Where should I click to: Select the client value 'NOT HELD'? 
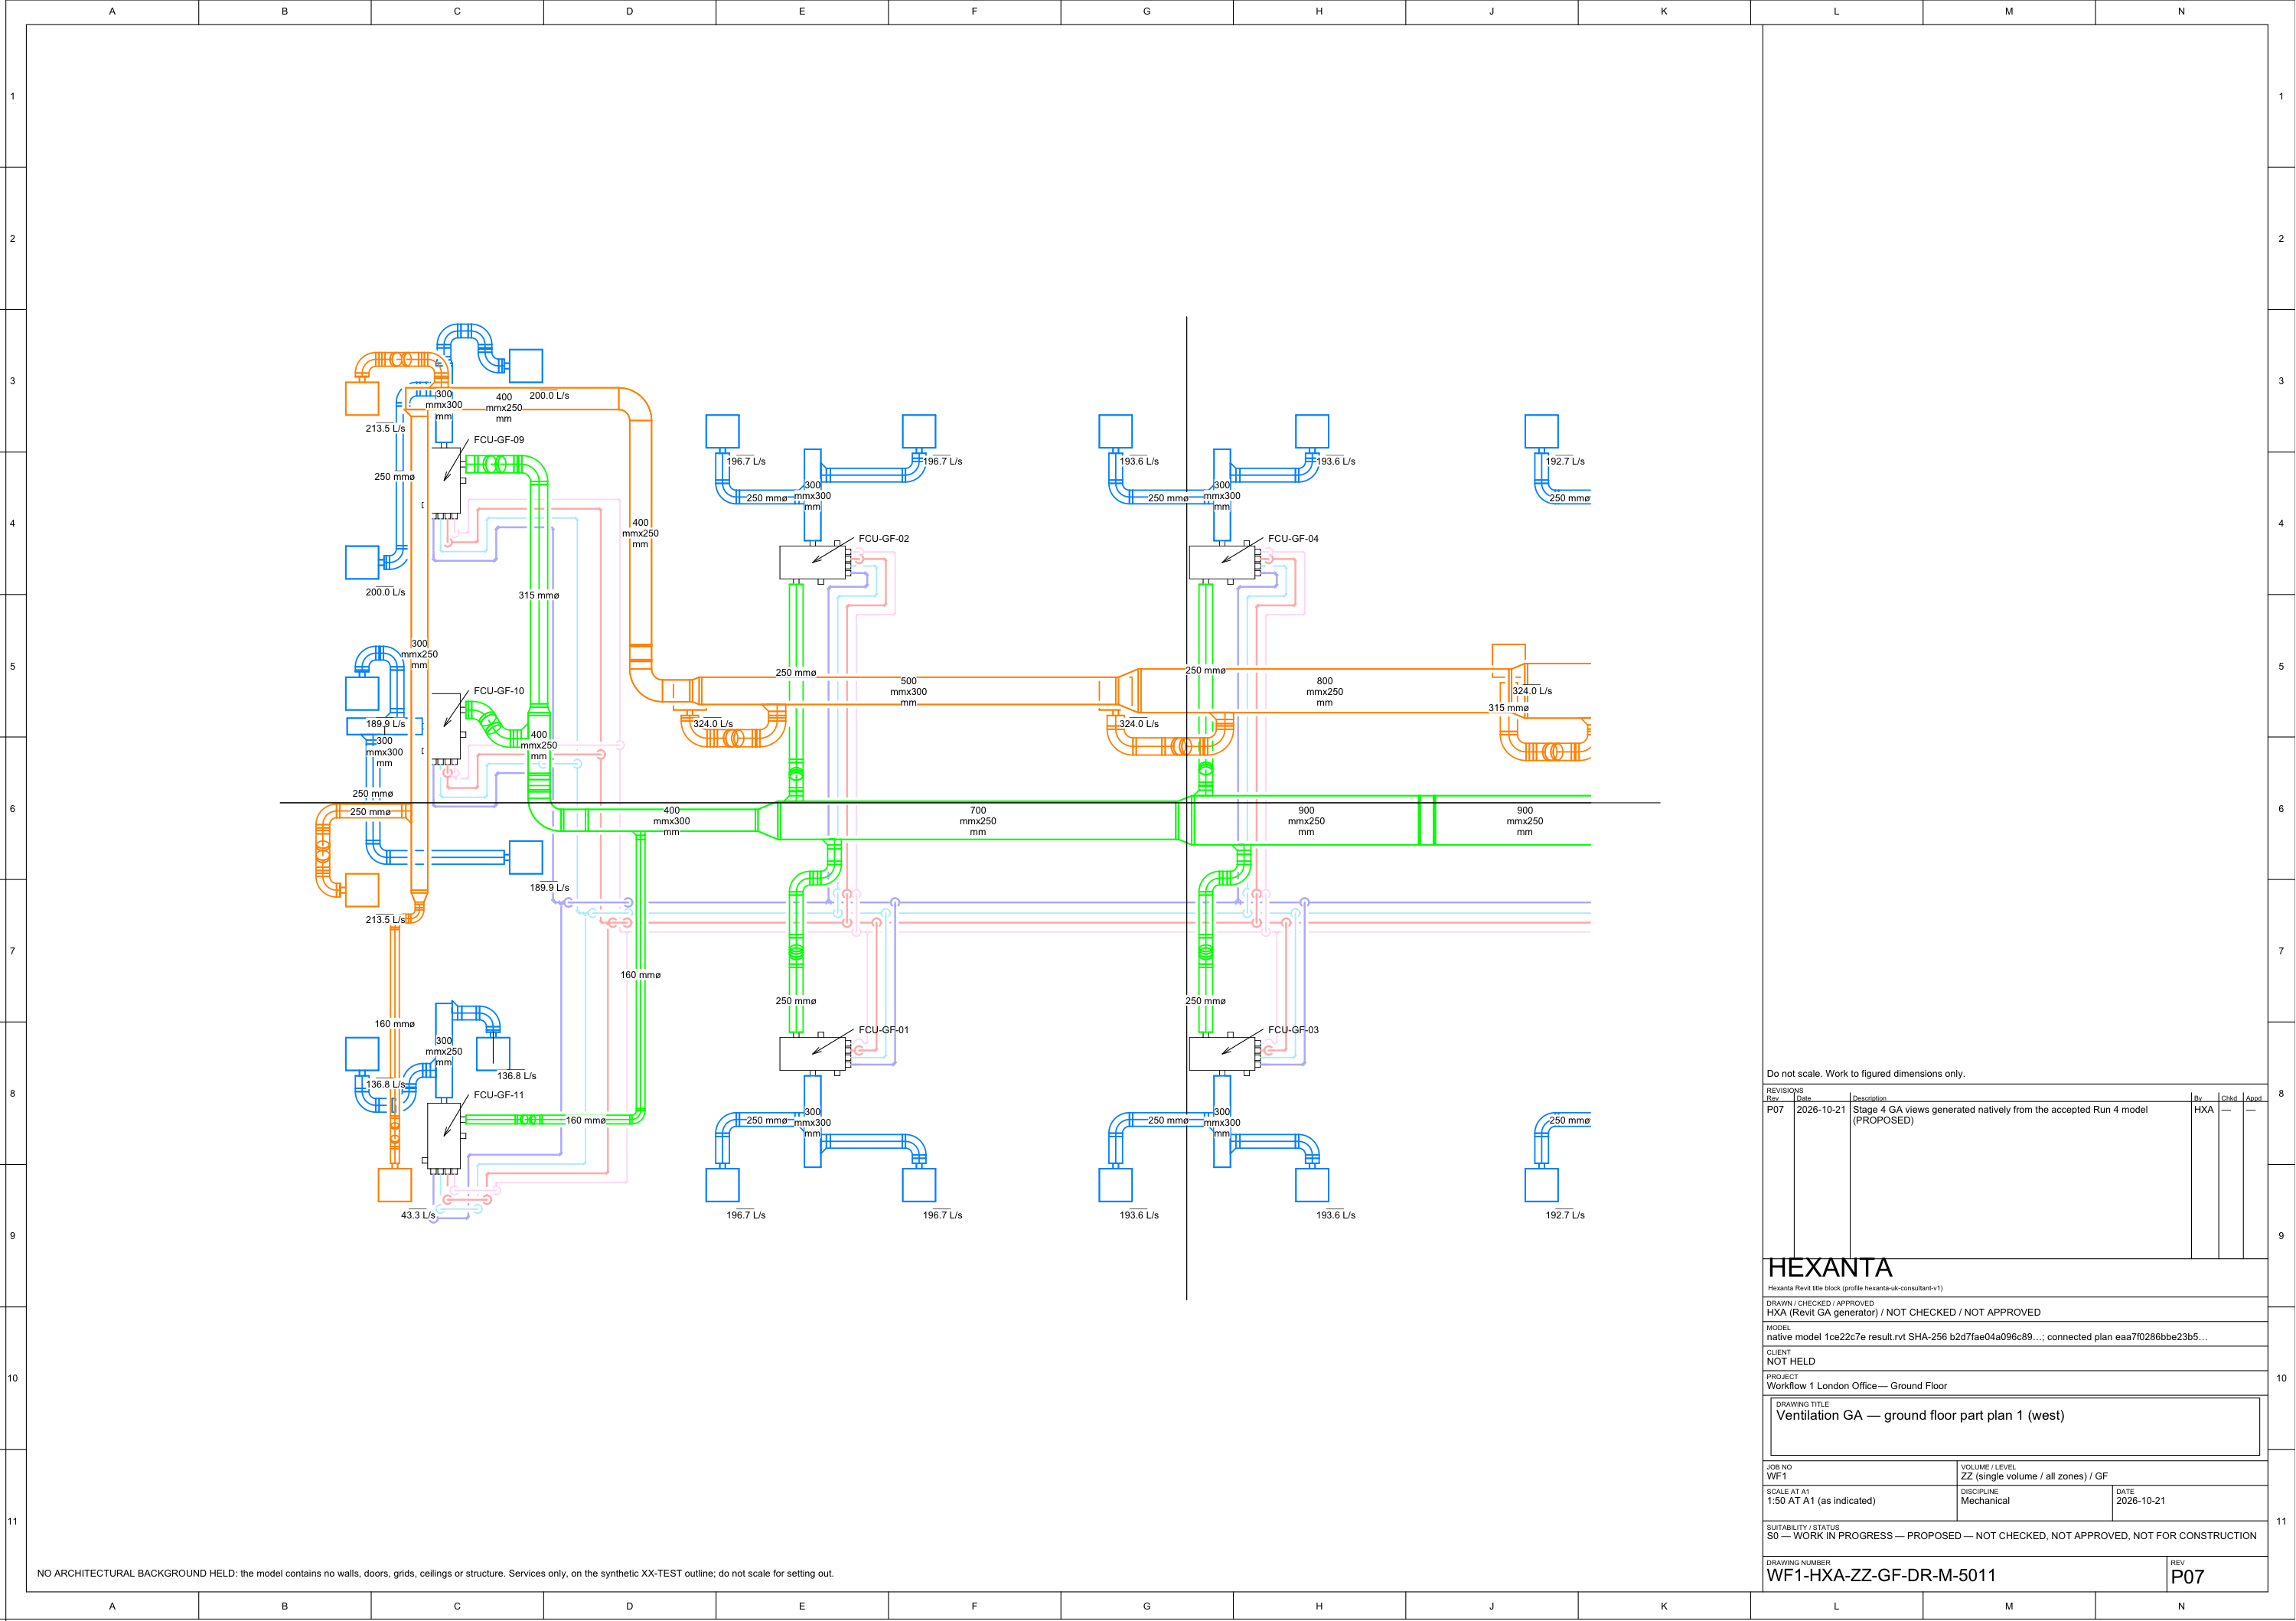(1790, 1361)
